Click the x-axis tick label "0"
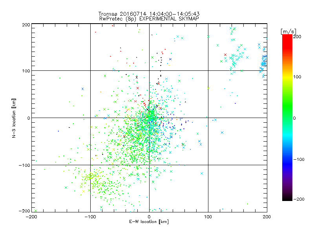314x236 pixels. tap(149, 217)
